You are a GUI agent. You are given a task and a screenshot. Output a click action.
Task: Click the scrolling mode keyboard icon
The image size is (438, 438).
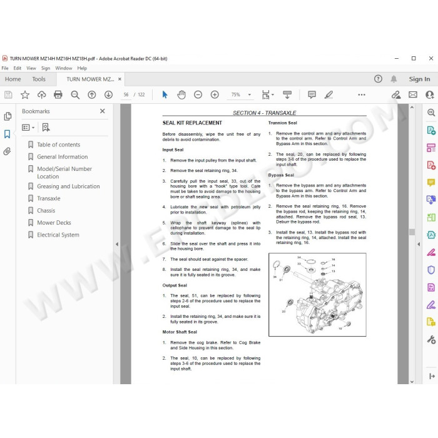287,94
